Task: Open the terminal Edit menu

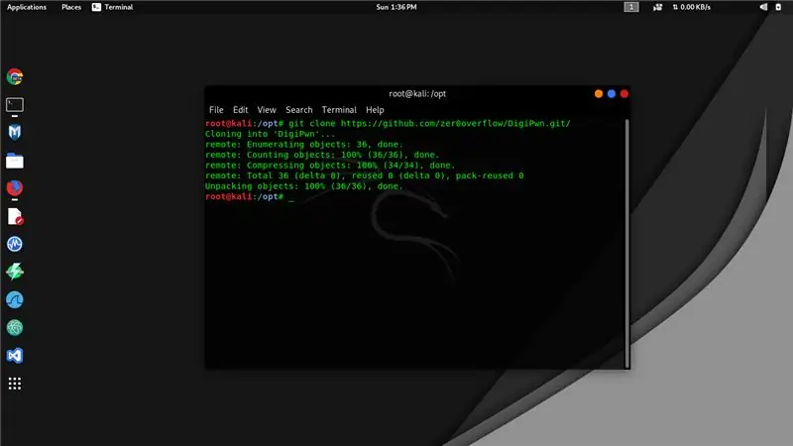Action: [240, 110]
